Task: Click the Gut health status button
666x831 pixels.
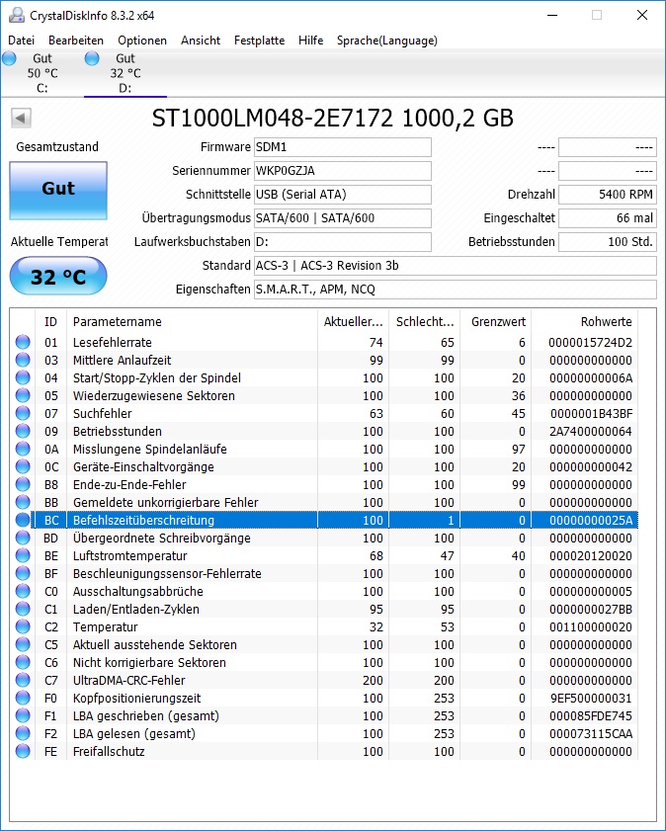Action: pos(58,191)
